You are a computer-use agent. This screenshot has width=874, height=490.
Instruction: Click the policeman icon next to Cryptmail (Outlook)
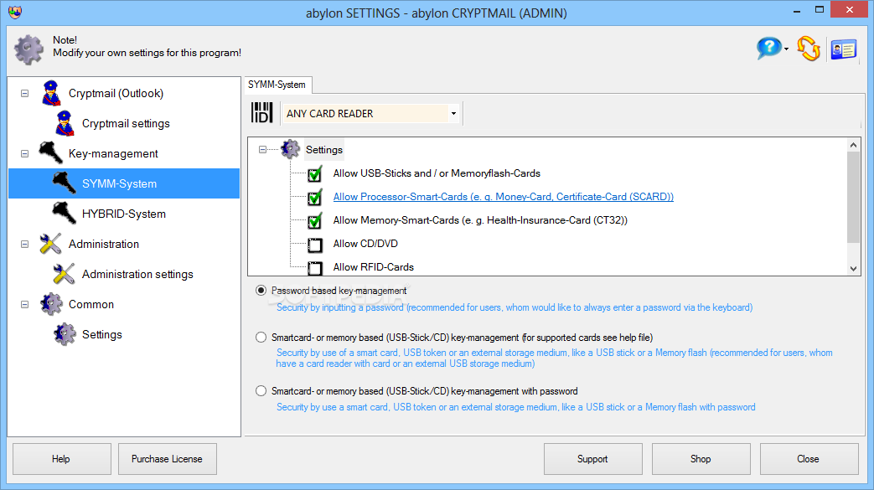(x=51, y=93)
